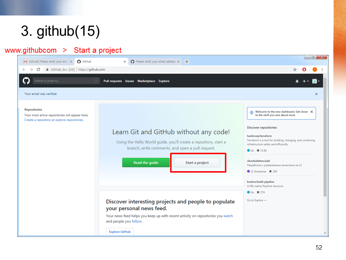Open Explore in the header
The width and height of the screenshot is (346, 260).
tap(164, 81)
